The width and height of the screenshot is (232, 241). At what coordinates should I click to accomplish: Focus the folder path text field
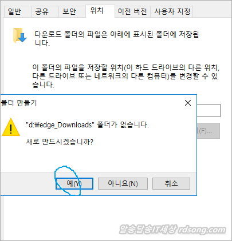(x=209, y=110)
